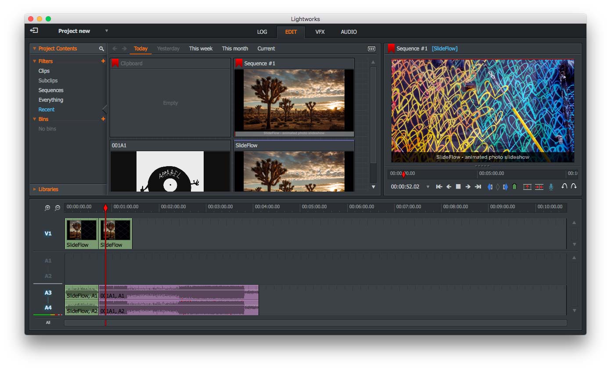The width and height of the screenshot is (611, 370).
Task: Toggle All tracks selection
Action: pyautogui.click(x=48, y=323)
